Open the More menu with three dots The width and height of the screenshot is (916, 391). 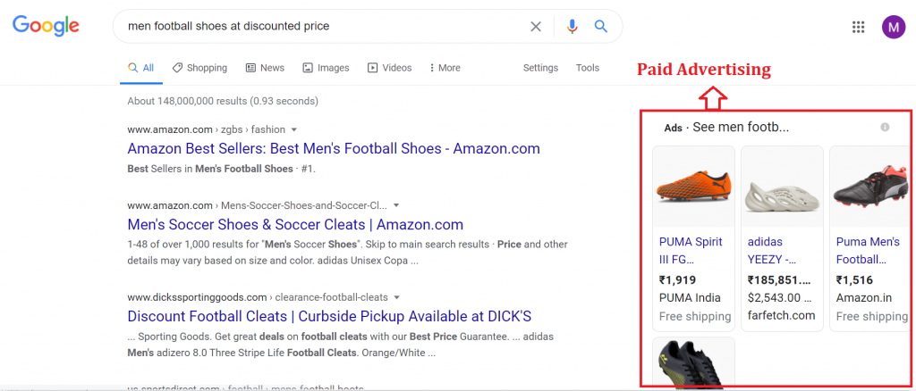point(445,68)
